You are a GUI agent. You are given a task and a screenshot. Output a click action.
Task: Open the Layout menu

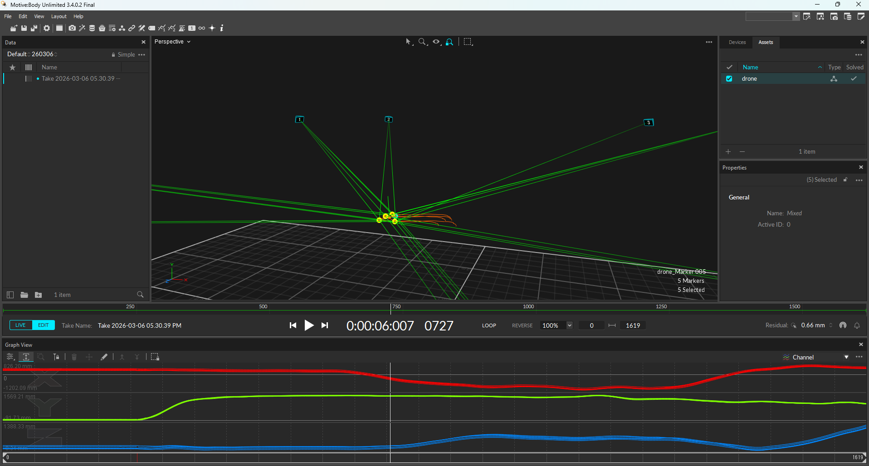click(59, 16)
